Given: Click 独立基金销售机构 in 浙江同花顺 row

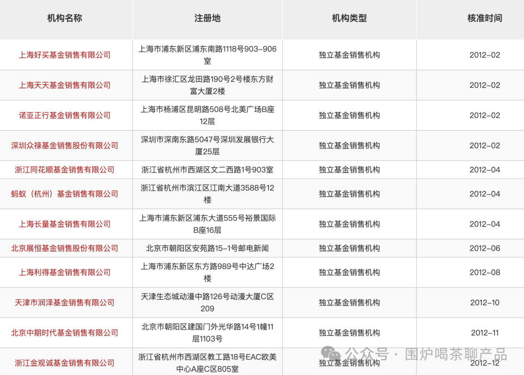Looking at the screenshot, I should coord(349,170).
